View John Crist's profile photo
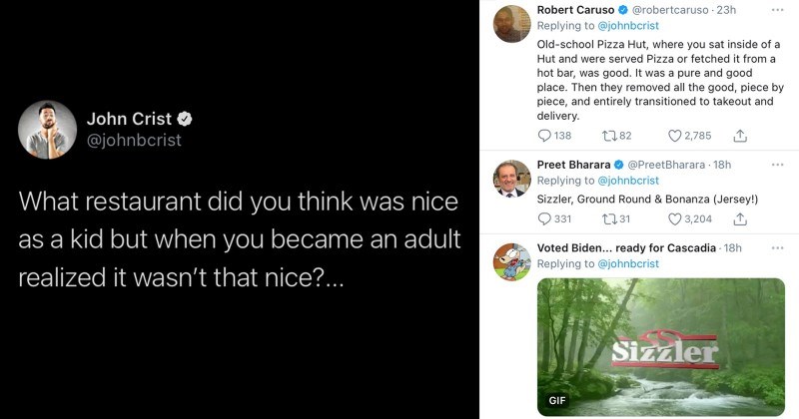The height and width of the screenshot is (419, 799). click(x=47, y=130)
